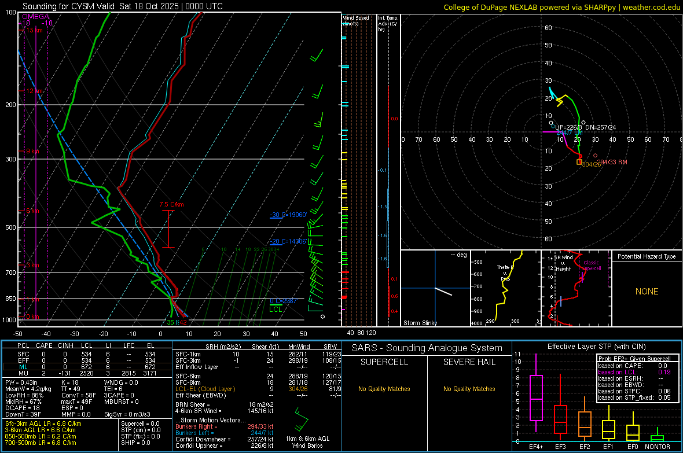Screen dimensions: 683x453
Task: Select the EFF parcel row
Action: (87, 360)
